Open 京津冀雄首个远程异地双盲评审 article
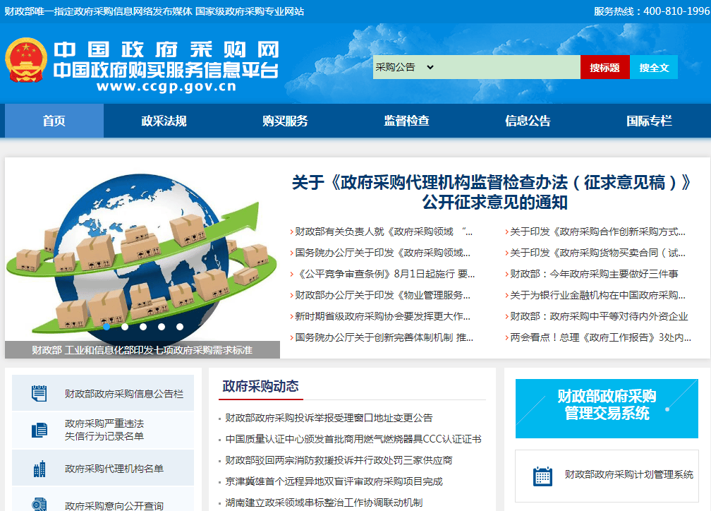The image size is (711, 511). [334, 481]
